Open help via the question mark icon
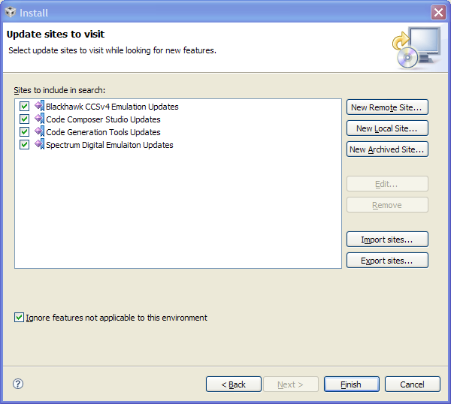 click(18, 384)
